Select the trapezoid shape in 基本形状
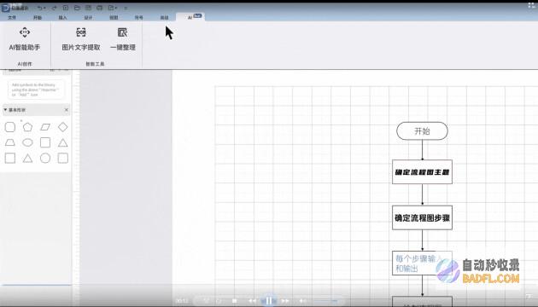The height and width of the screenshot is (307, 538). coord(10,142)
